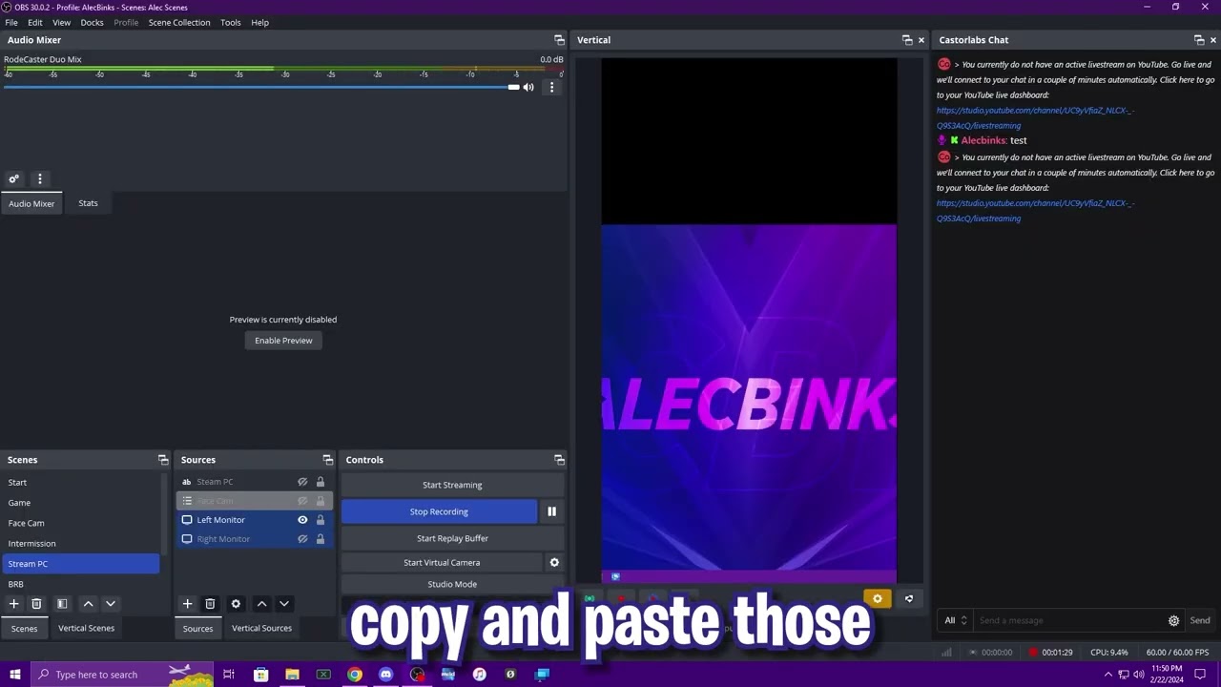Show the Right Monitor source

coord(302,539)
